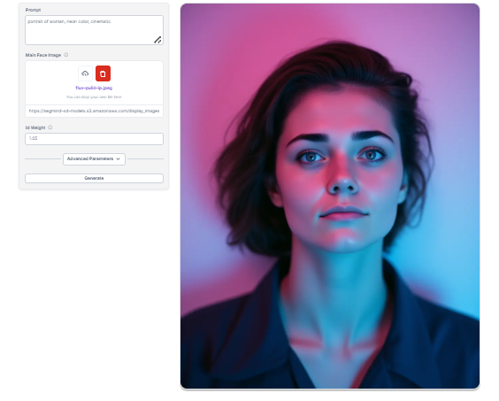Open the flux-pulid-ip.jpeg file link
Image resolution: width=499 pixels, height=401 pixels.
tap(94, 88)
